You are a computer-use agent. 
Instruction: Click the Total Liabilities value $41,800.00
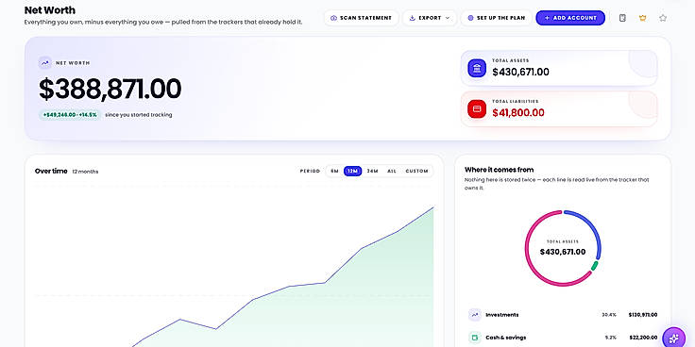pyautogui.click(x=518, y=113)
